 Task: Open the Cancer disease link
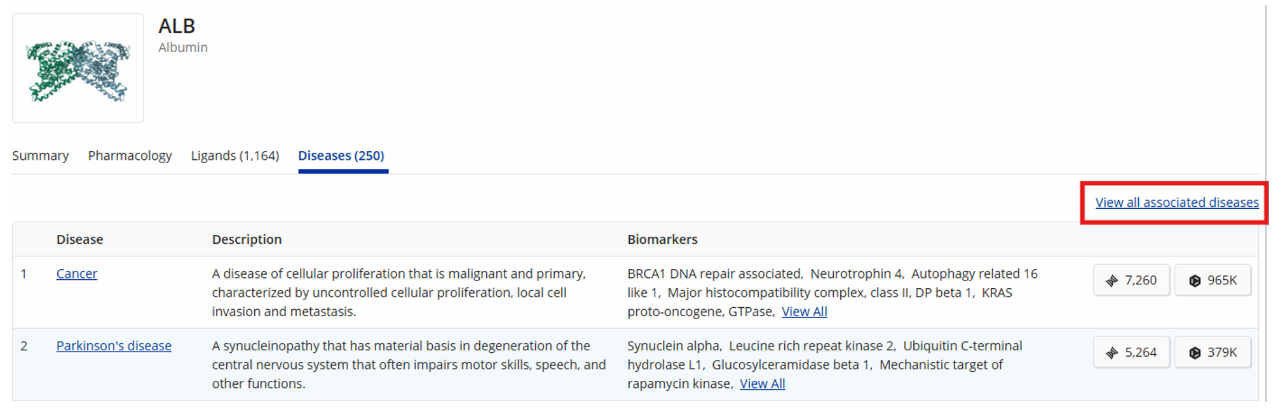[77, 274]
